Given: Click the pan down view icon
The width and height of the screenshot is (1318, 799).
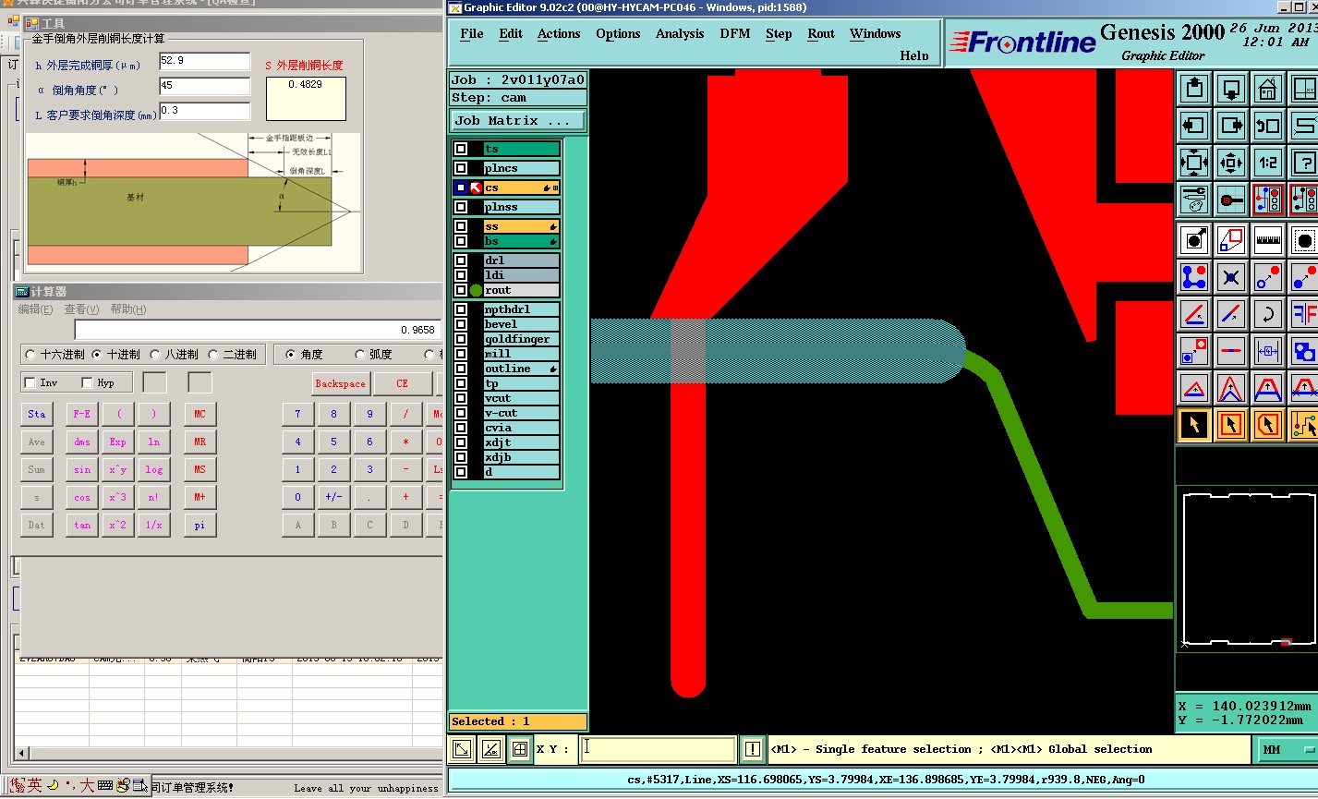Looking at the screenshot, I should click(1231, 90).
